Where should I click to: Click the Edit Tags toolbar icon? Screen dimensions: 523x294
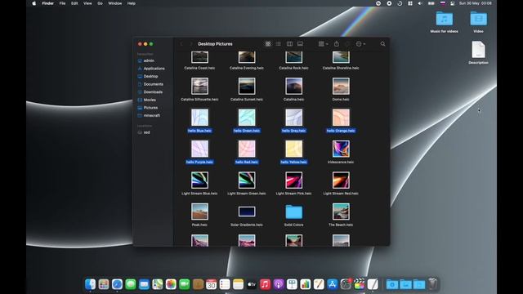point(347,44)
